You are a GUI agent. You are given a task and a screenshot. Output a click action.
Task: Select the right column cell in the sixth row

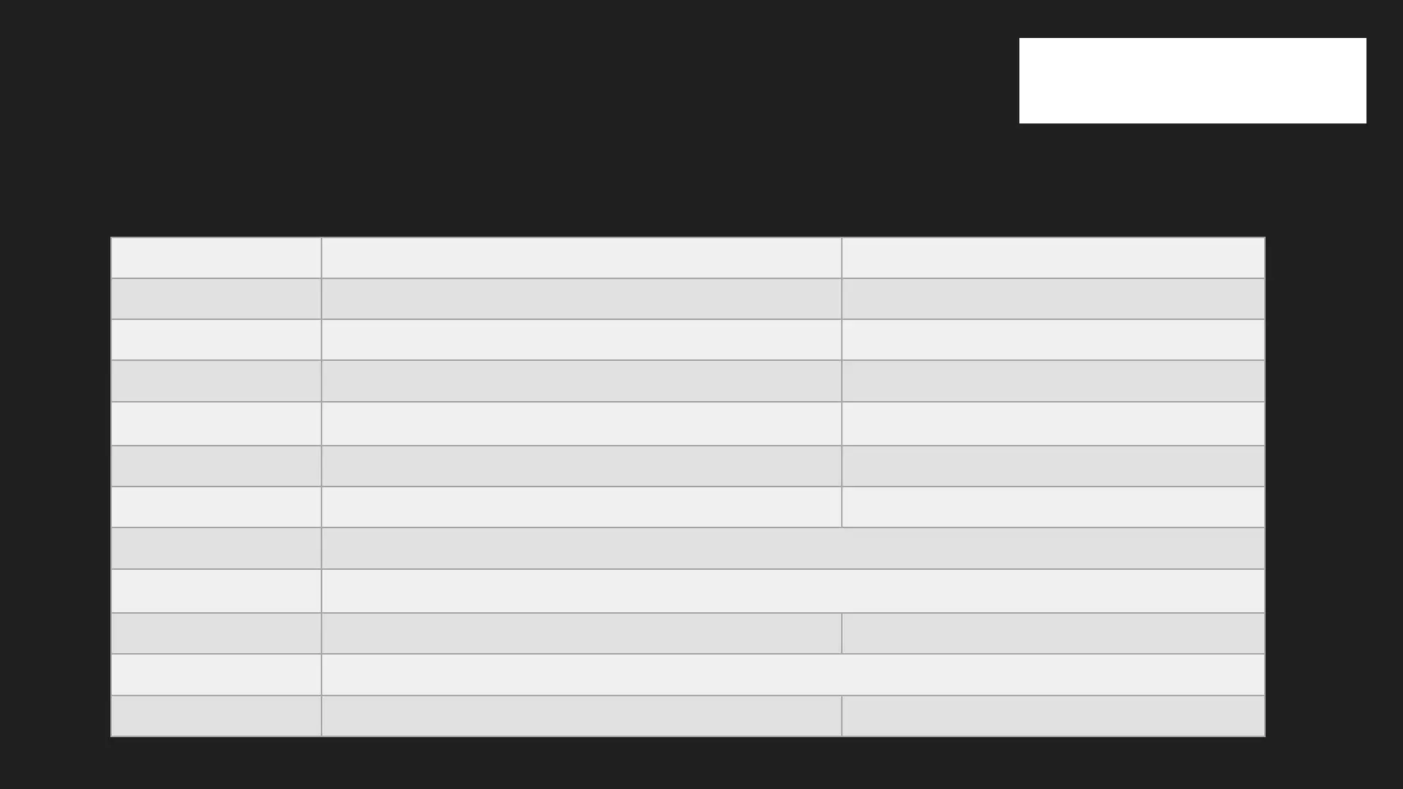pyautogui.click(x=1052, y=466)
